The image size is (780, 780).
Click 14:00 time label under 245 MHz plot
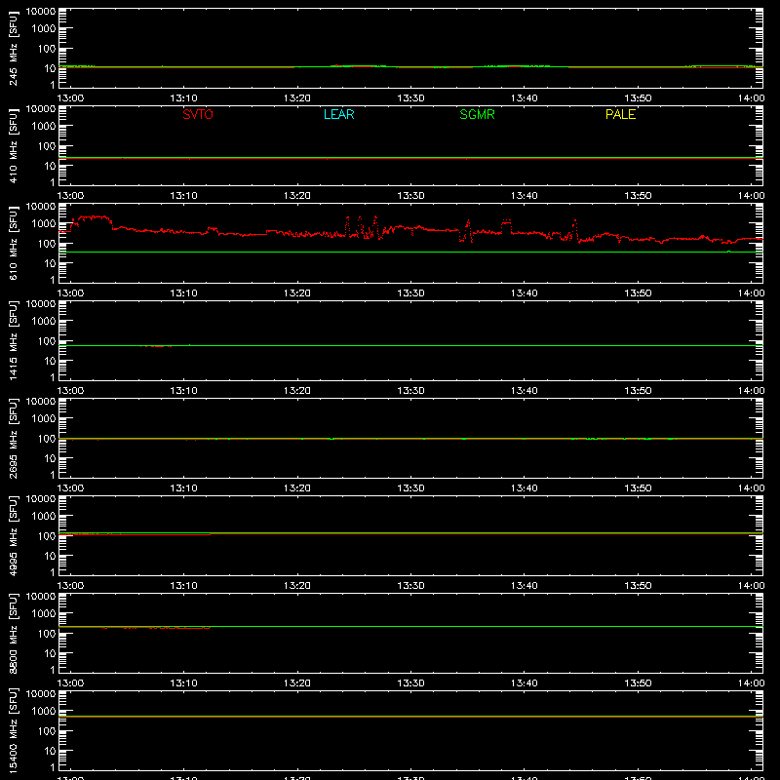click(x=751, y=98)
